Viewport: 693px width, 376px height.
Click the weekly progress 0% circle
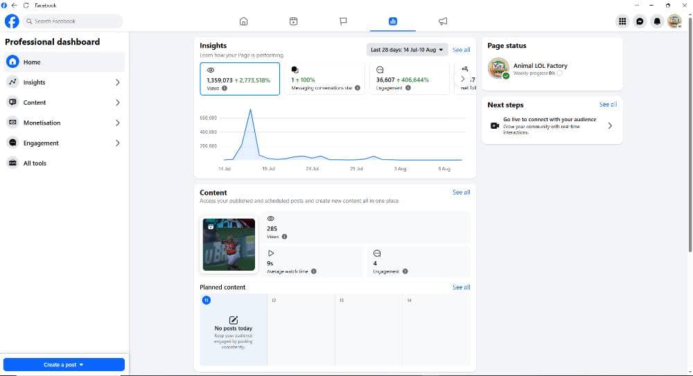click(x=559, y=73)
